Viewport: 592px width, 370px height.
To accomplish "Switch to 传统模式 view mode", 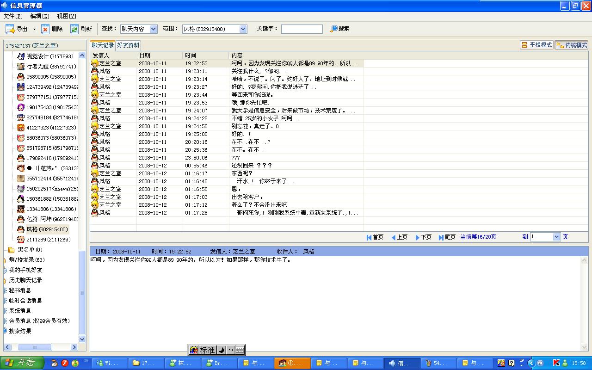I will pos(572,45).
